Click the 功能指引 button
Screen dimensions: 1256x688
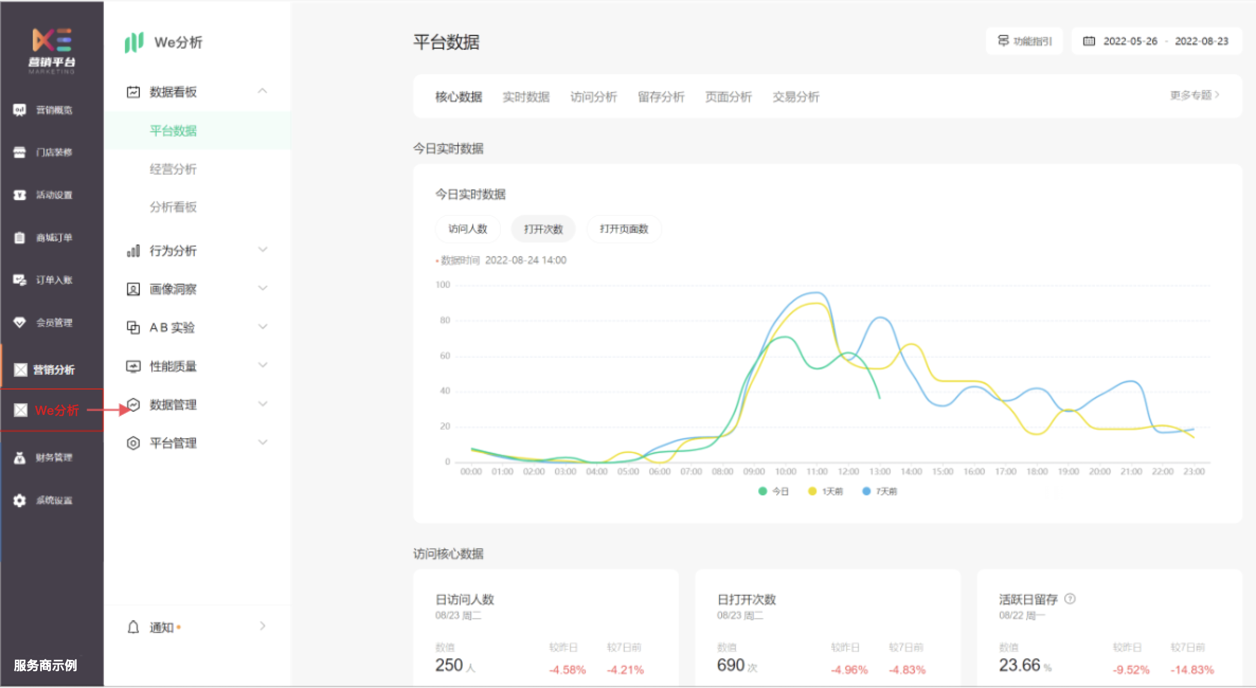coord(1025,41)
